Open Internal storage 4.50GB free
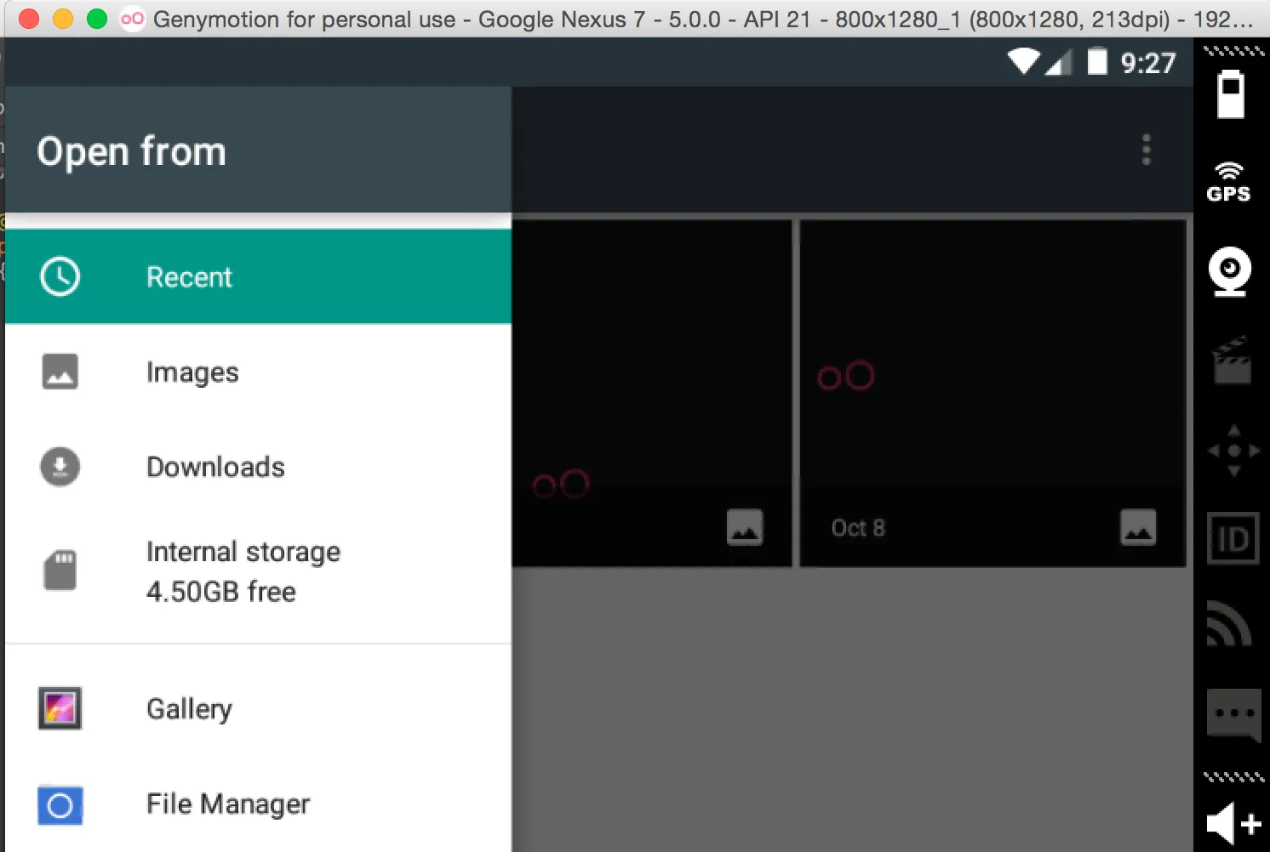Viewport: 1270px width, 852px height. tap(258, 571)
